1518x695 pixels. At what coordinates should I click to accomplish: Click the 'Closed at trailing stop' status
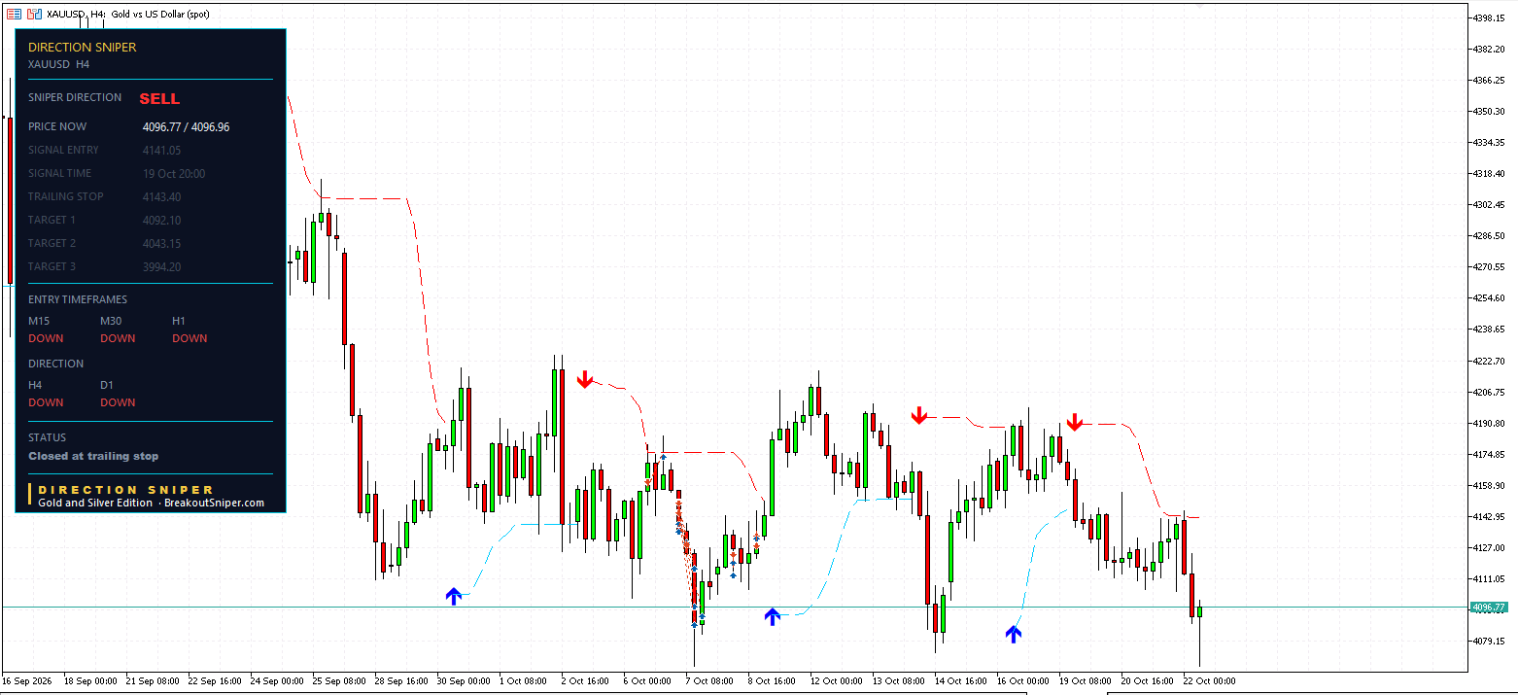[93, 456]
